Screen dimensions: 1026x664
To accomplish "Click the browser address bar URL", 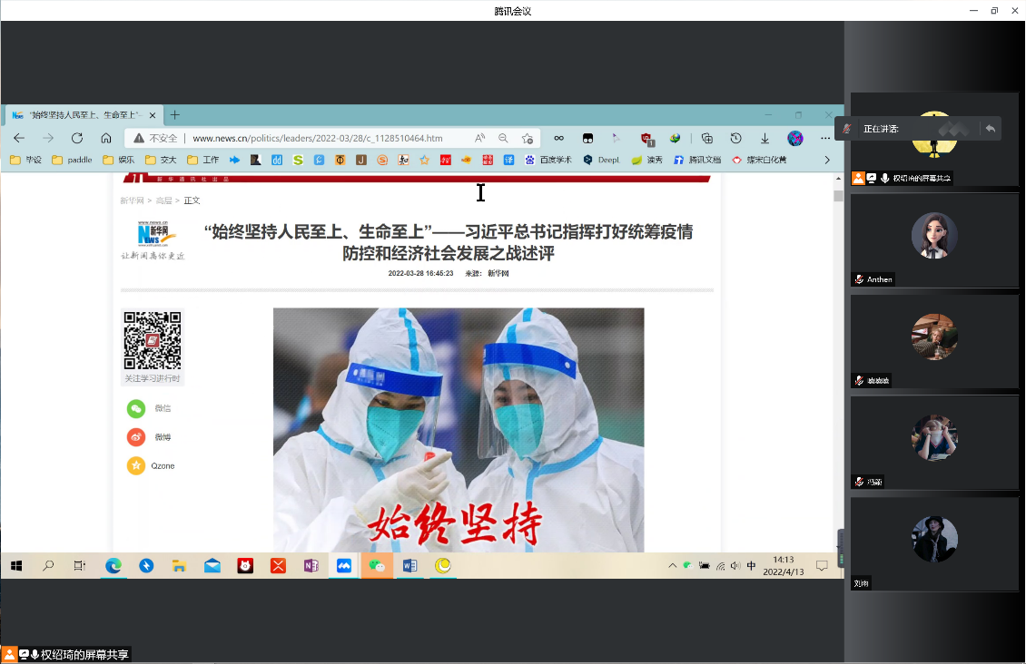I will pyautogui.click(x=318, y=138).
